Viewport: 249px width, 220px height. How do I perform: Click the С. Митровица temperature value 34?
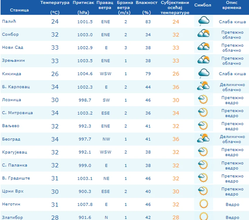[55, 113]
